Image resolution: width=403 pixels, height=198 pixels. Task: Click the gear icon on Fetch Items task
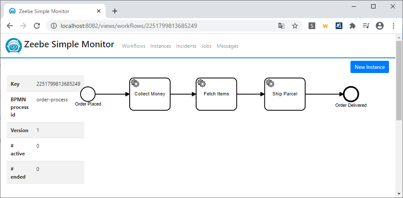click(202, 83)
